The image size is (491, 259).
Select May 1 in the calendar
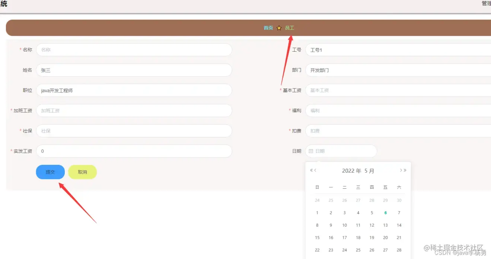pyautogui.click(x=317, y=213)
